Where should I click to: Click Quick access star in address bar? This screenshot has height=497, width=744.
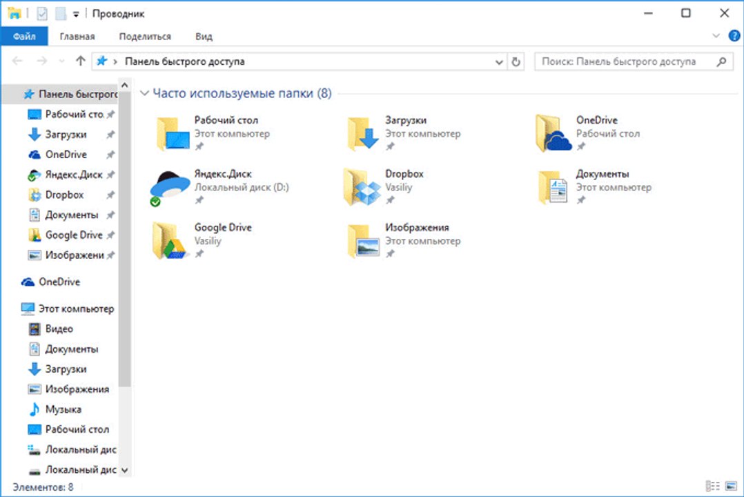pos(101,61)
